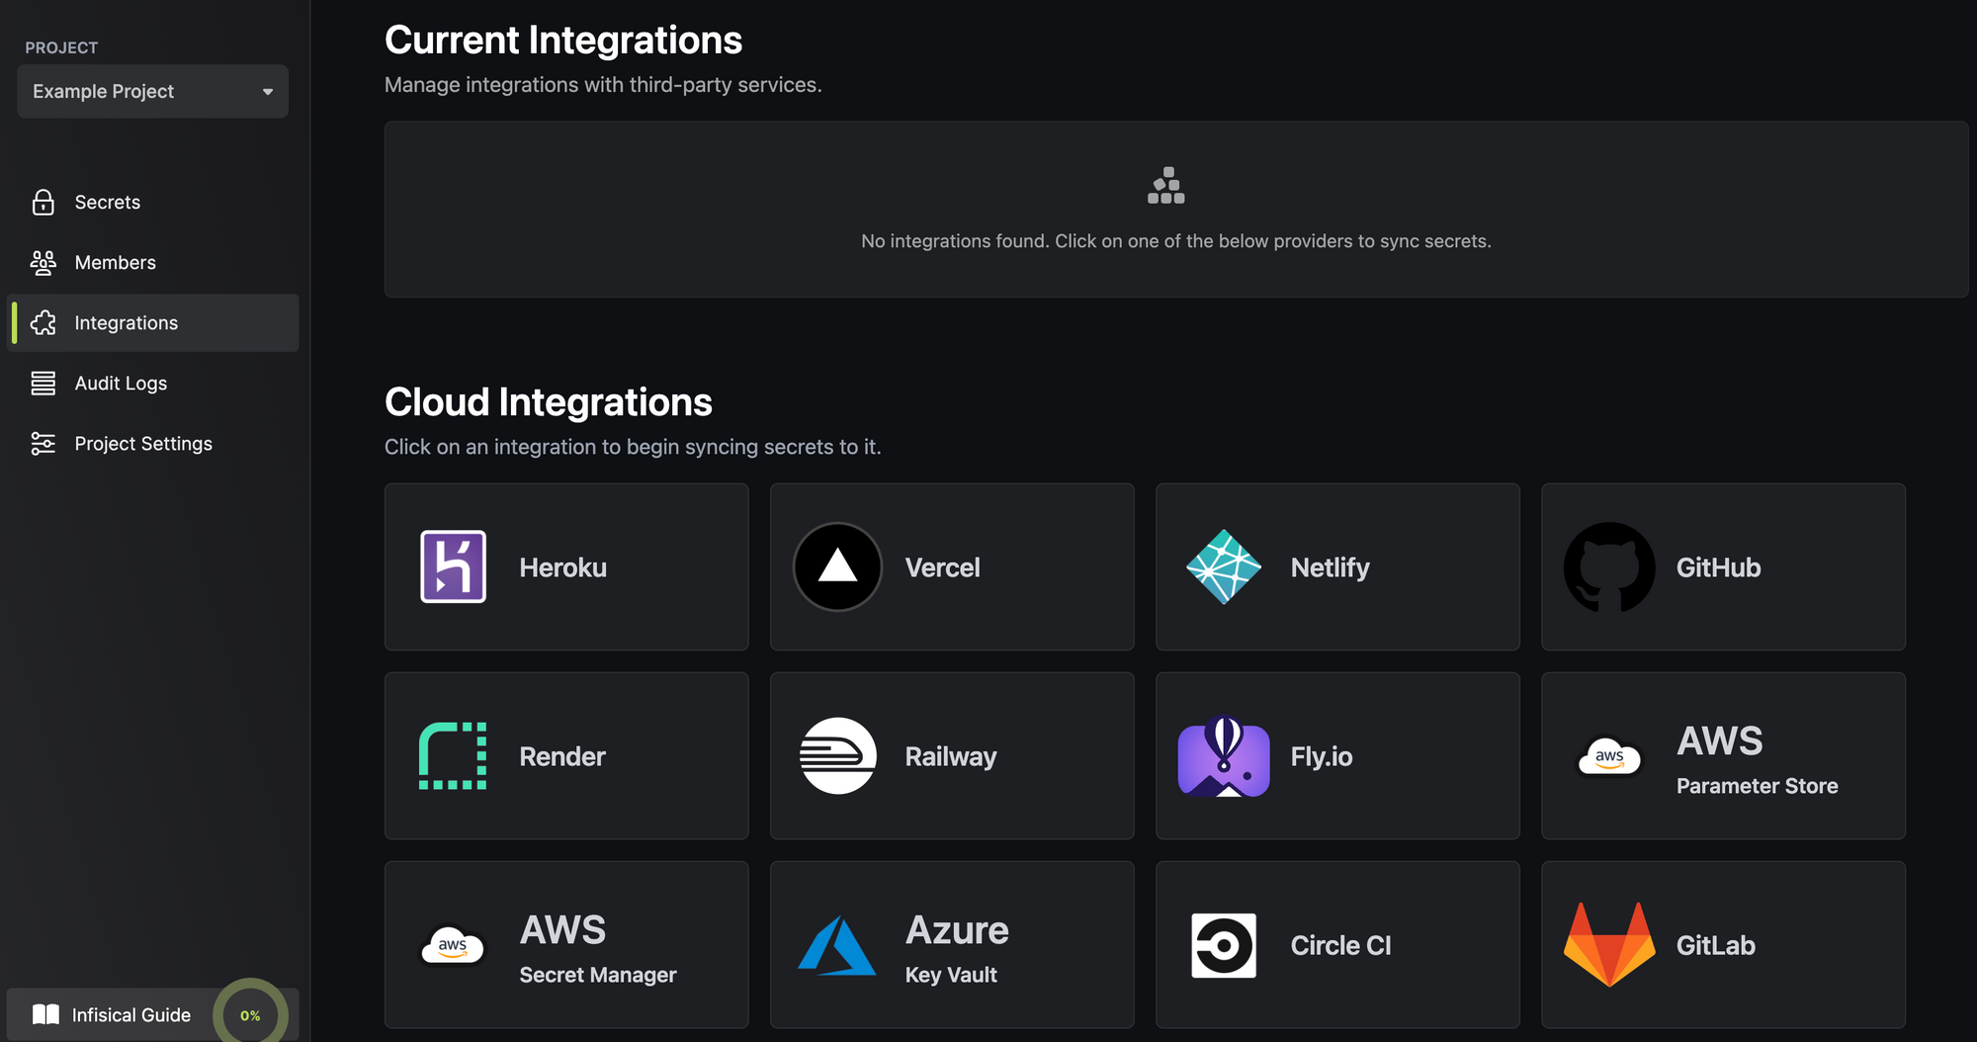Click the Parameter Store text

1757,786
